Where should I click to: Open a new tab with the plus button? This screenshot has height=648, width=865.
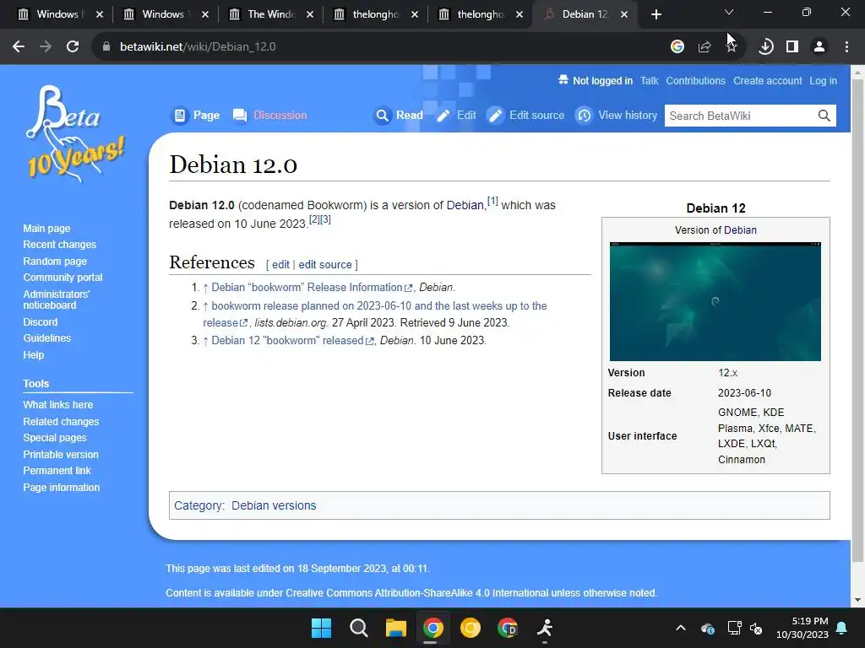[656, 14]
